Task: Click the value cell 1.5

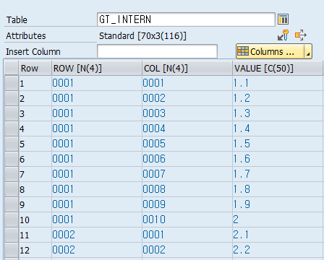Action: (278, 144)
